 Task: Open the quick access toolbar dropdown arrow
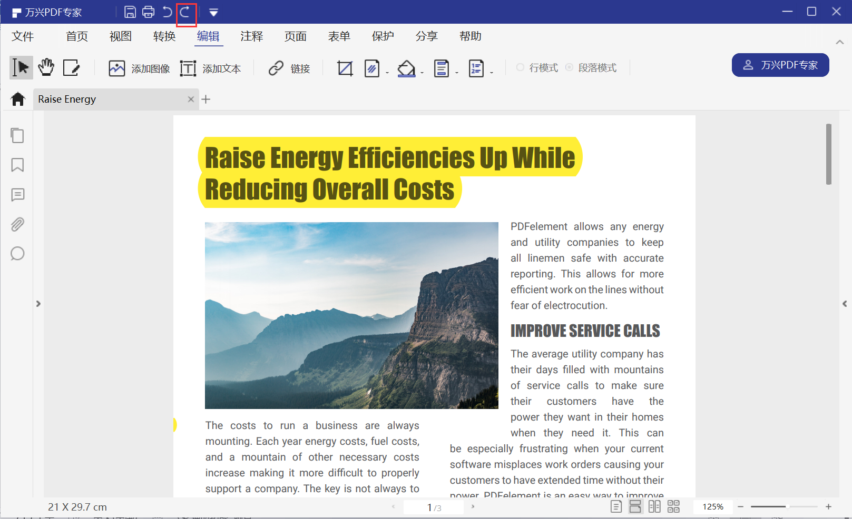click(213, 12)
